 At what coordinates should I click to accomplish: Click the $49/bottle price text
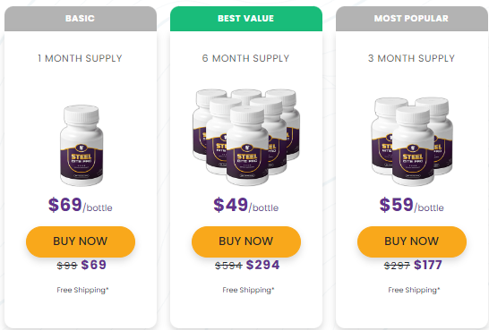pyautogui.click(x=246, y=205)
